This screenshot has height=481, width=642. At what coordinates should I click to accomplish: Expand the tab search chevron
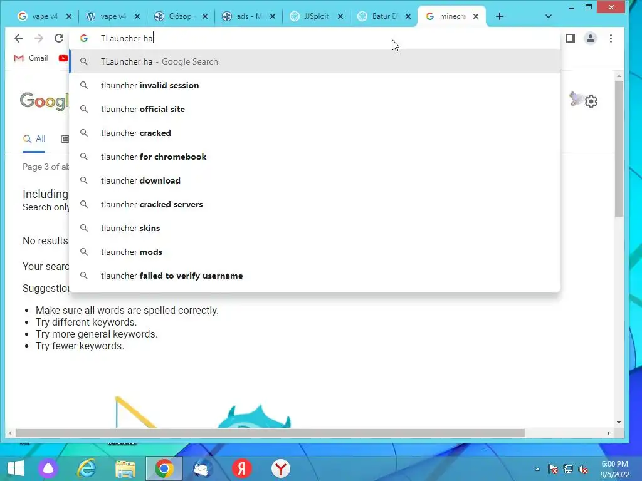coord(549,16)
